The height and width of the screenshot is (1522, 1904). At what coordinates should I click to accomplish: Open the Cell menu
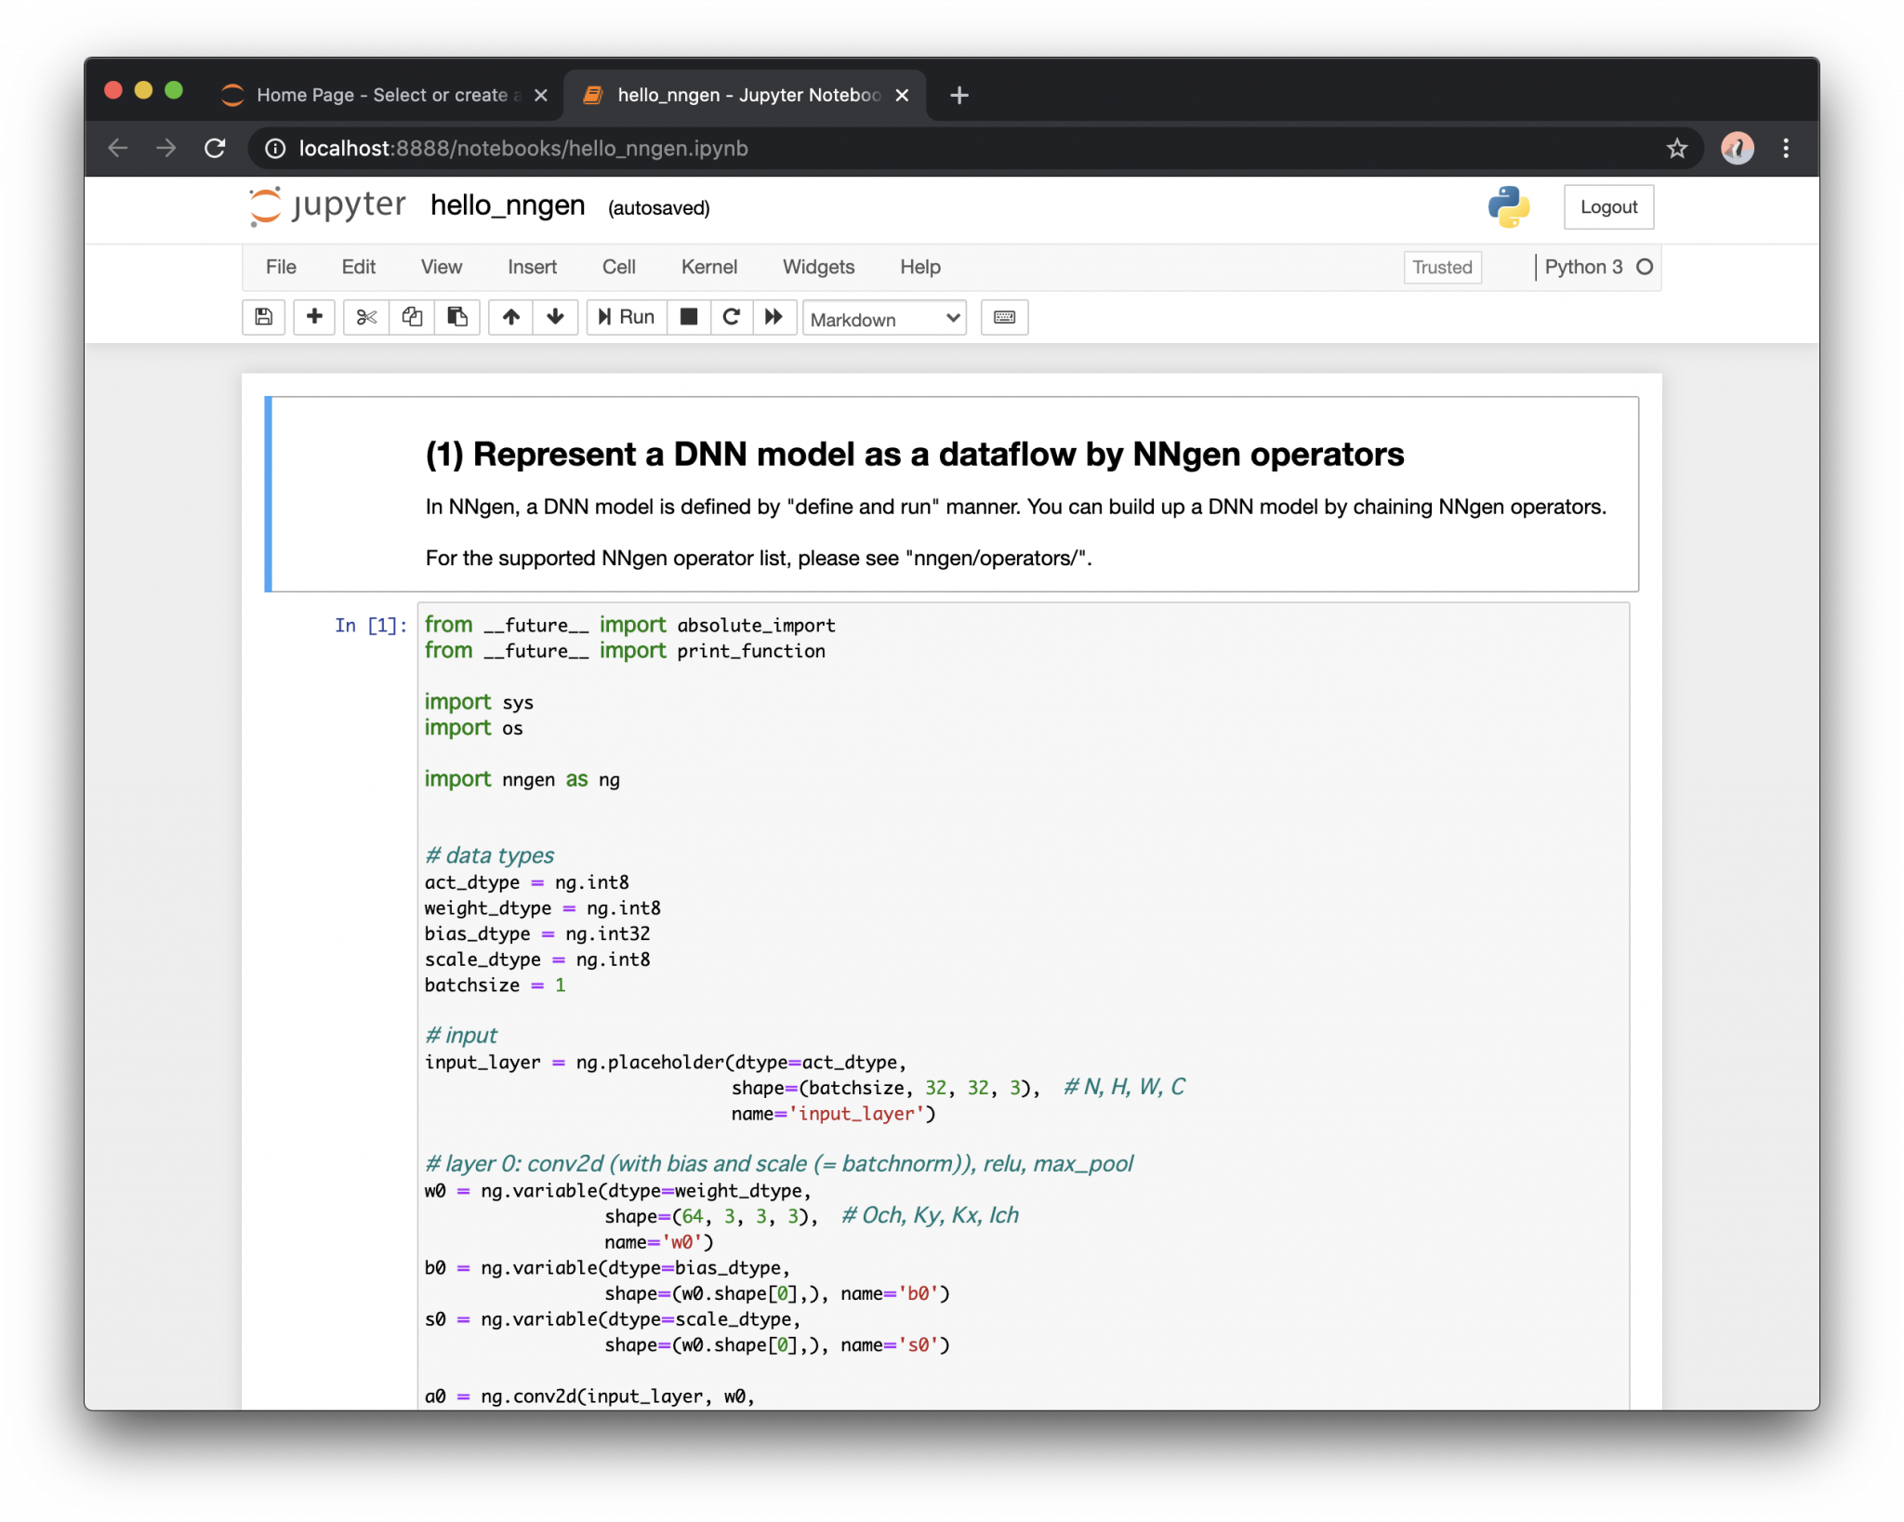618,267
